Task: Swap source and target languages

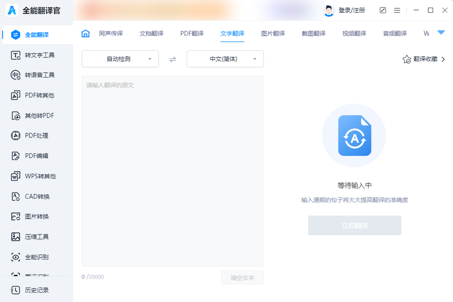Action: point(173,59)
